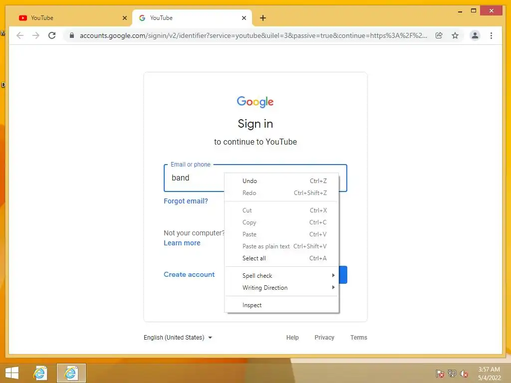Select the Google sign-in YouTube tab

(192, 18)
